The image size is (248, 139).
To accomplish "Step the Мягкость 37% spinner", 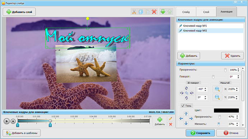I will (x=237, y=124).
